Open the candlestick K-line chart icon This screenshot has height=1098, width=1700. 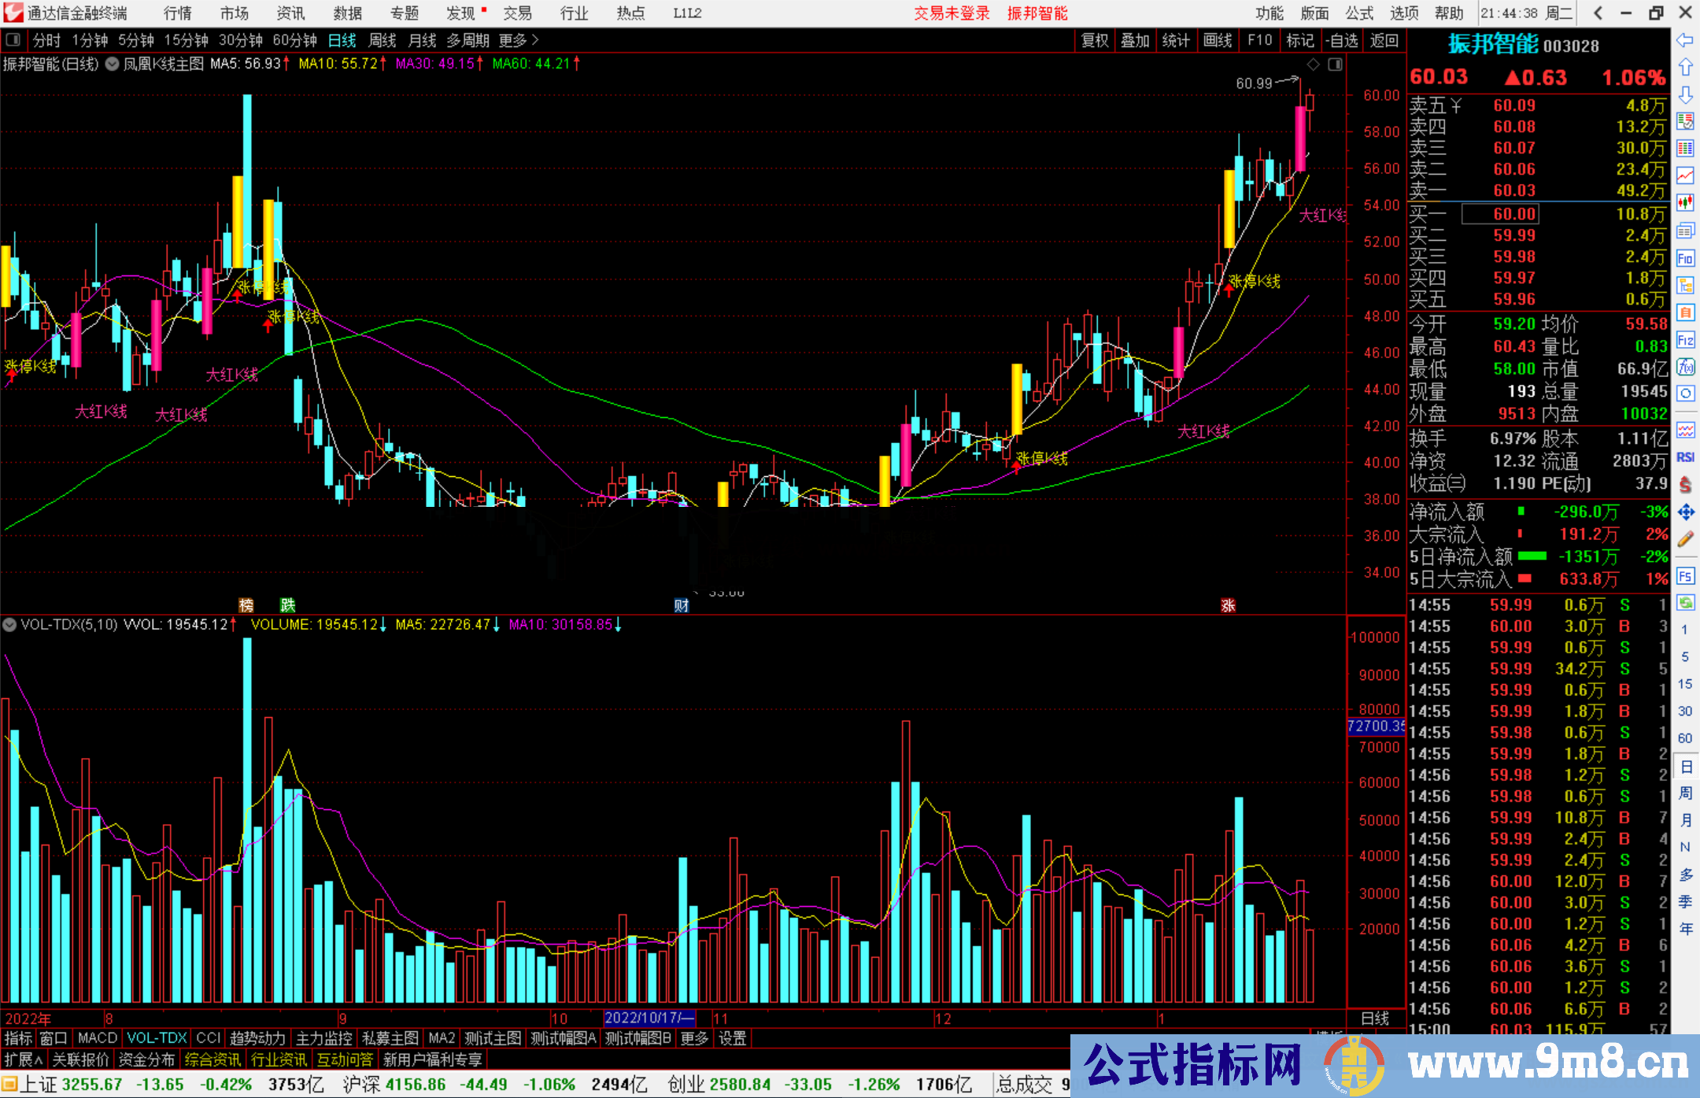pyautogui.click(x=1685, y=203)
